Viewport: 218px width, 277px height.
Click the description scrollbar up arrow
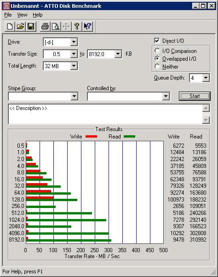pos(206,108)
